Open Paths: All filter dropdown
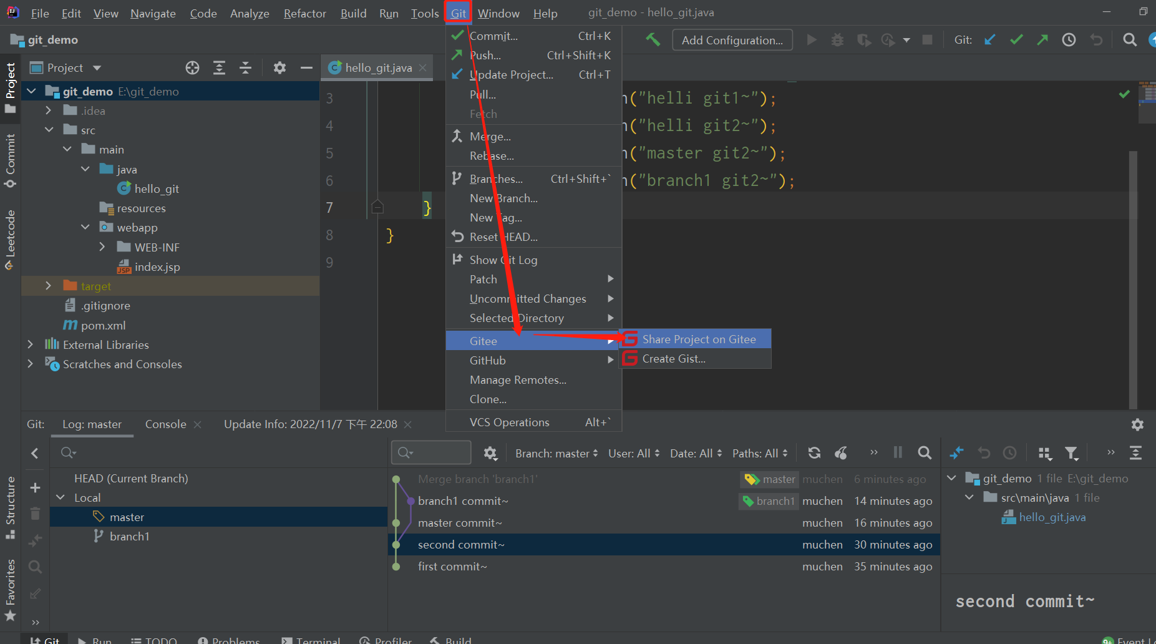Screen dimensions: 1156x644 click(760, 454)
